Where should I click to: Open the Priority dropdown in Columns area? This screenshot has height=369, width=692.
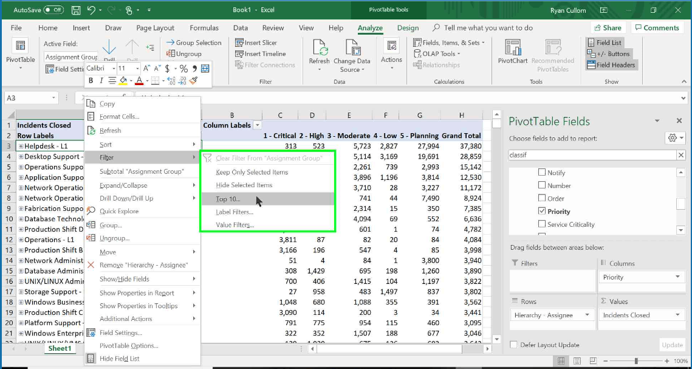tap(677, 277)
